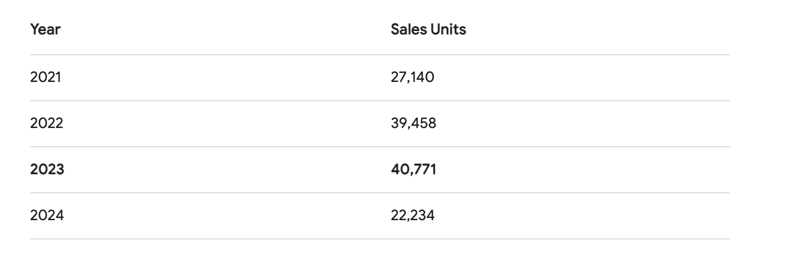Click the sales figure for year 2022
The width and height of the screenshot is (801, 255).
click(x=413, y=124)
